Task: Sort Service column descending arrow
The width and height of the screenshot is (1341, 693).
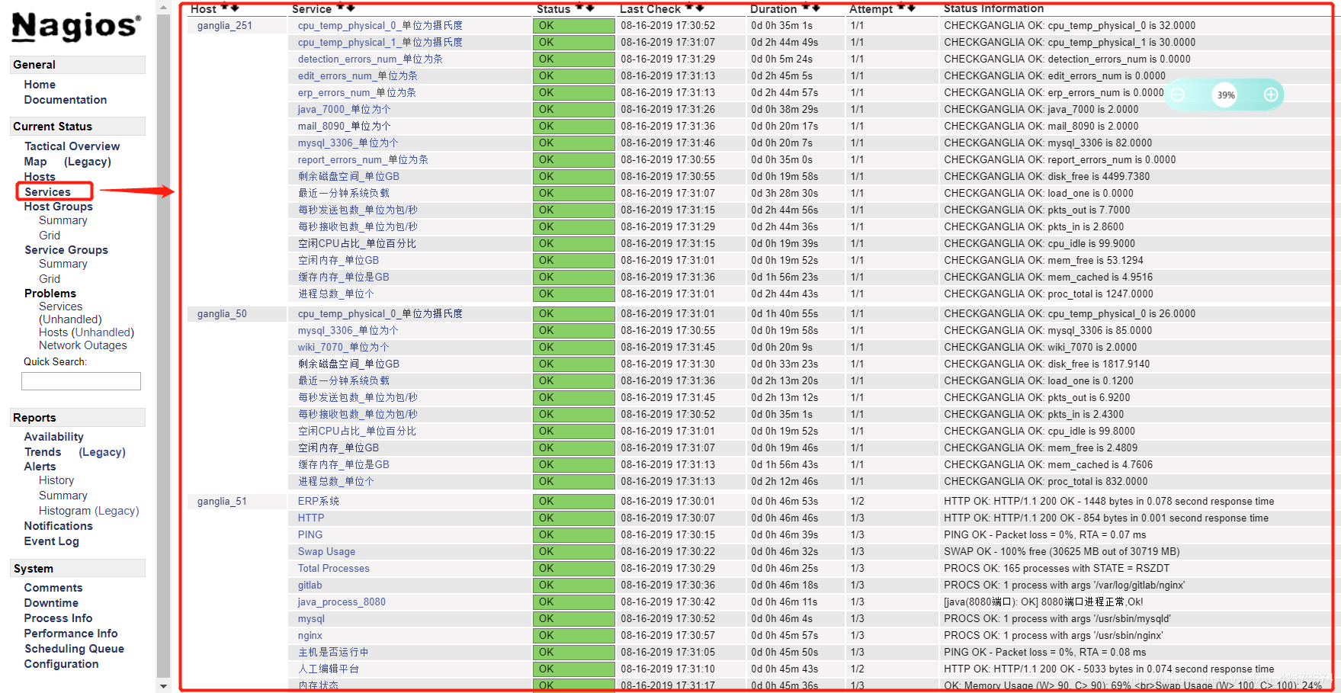Action: click(350, 8)
